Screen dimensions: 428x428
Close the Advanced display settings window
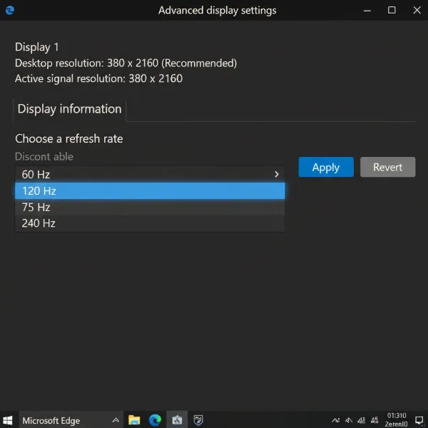(x=417, y=10)
